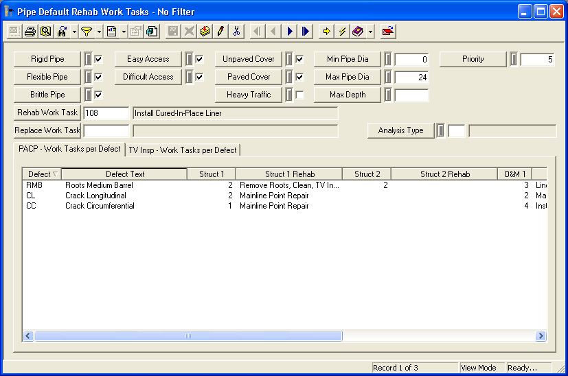Enable the Heavy Traffic checkbox

(x=299, y=95)
